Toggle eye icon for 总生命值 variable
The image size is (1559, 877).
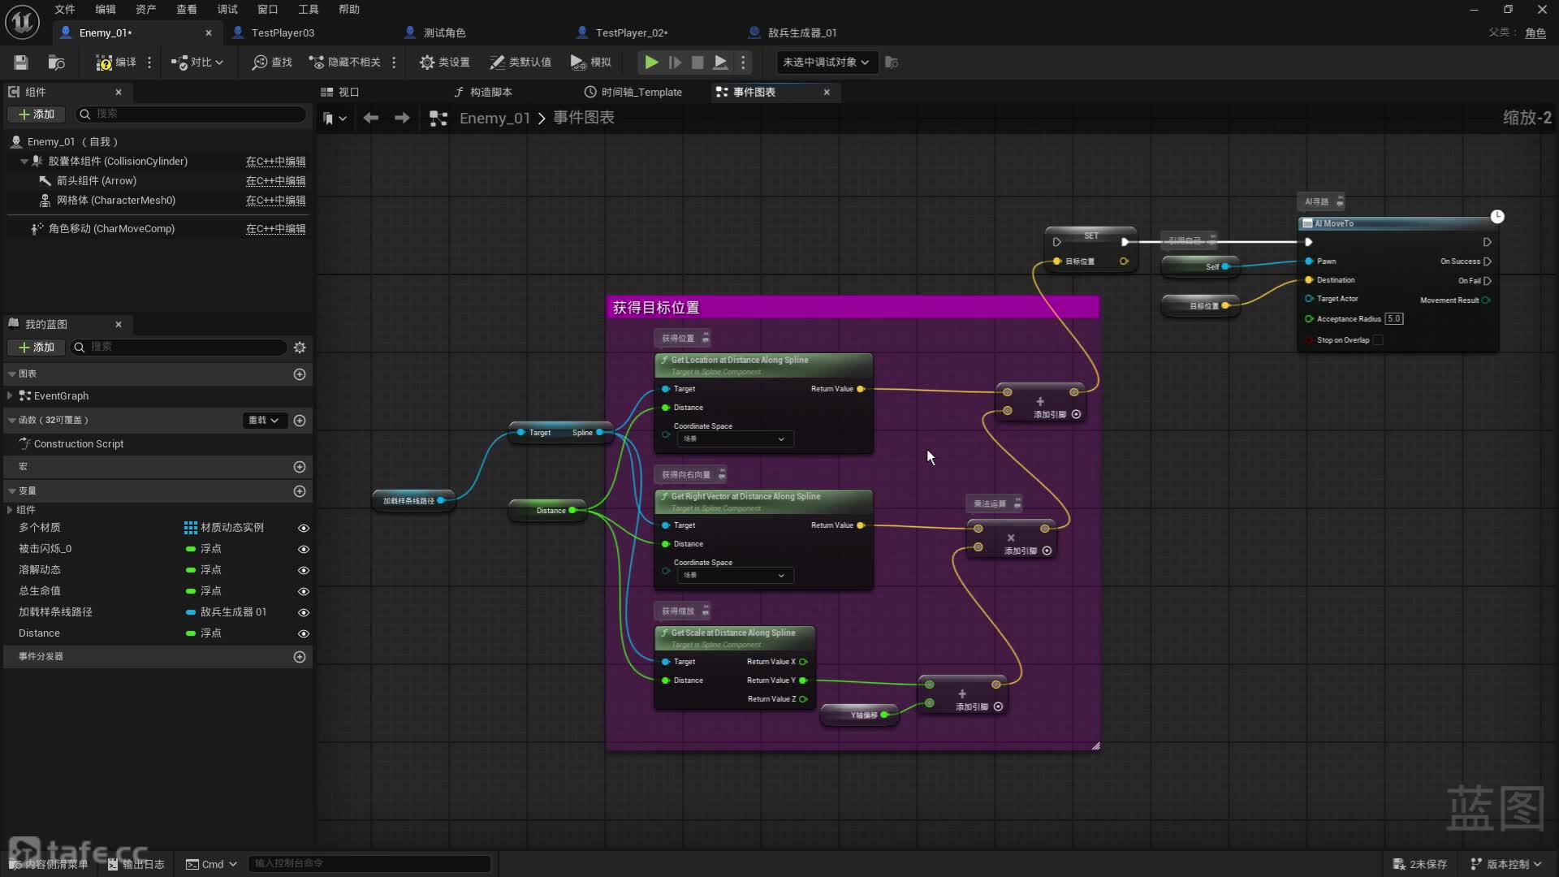(x=304, y=591)
